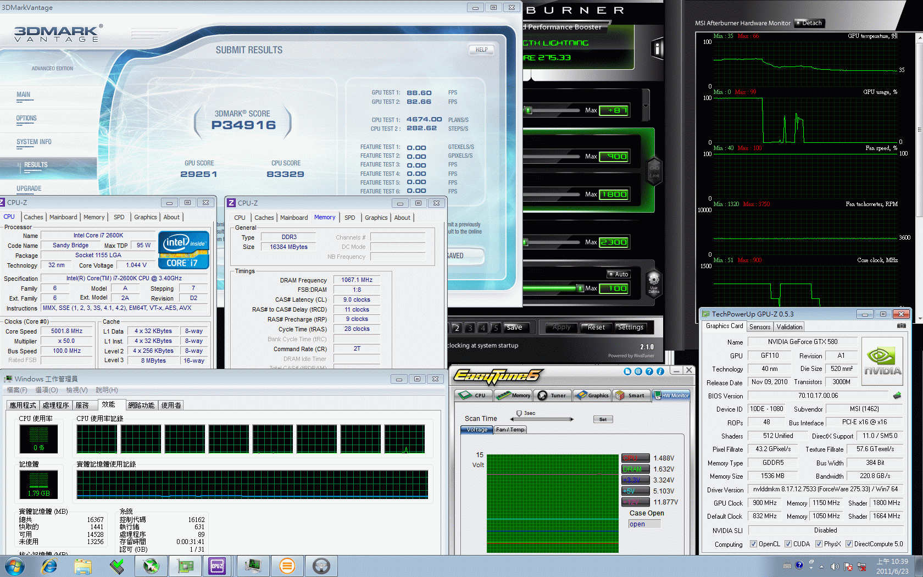
Task: Click EasyTune6 document icon in title bar
Action: click(627, 371)
